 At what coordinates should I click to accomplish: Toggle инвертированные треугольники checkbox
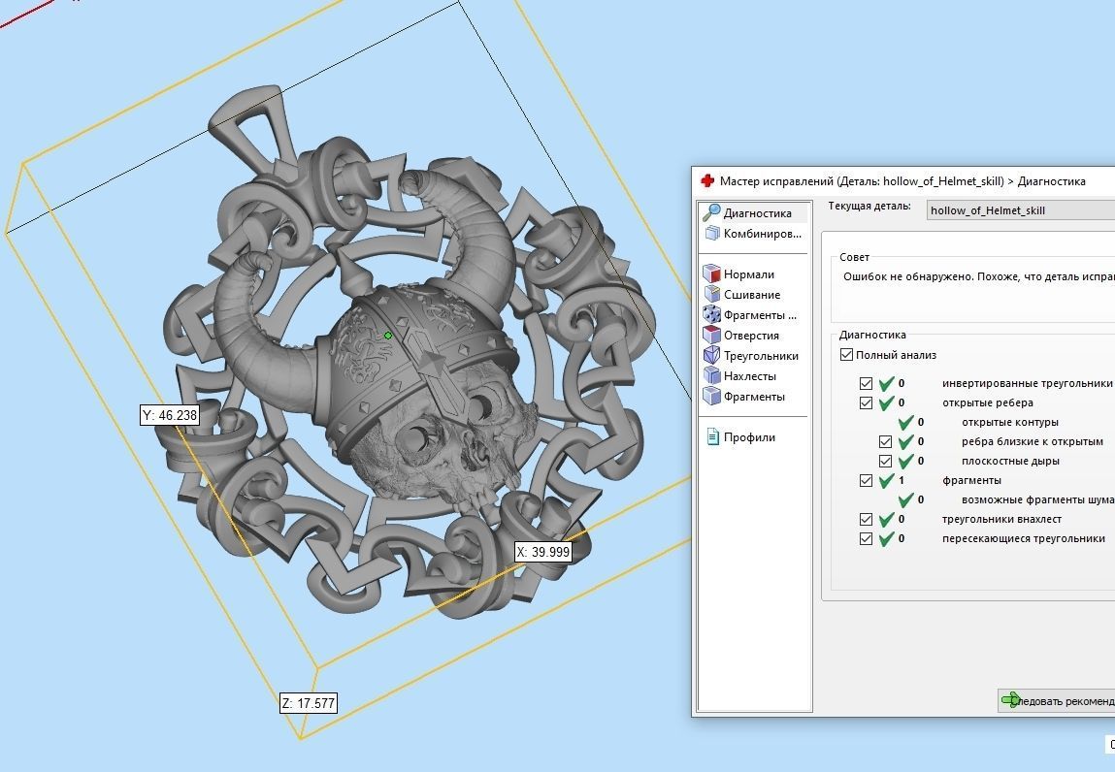coord(866,384)
